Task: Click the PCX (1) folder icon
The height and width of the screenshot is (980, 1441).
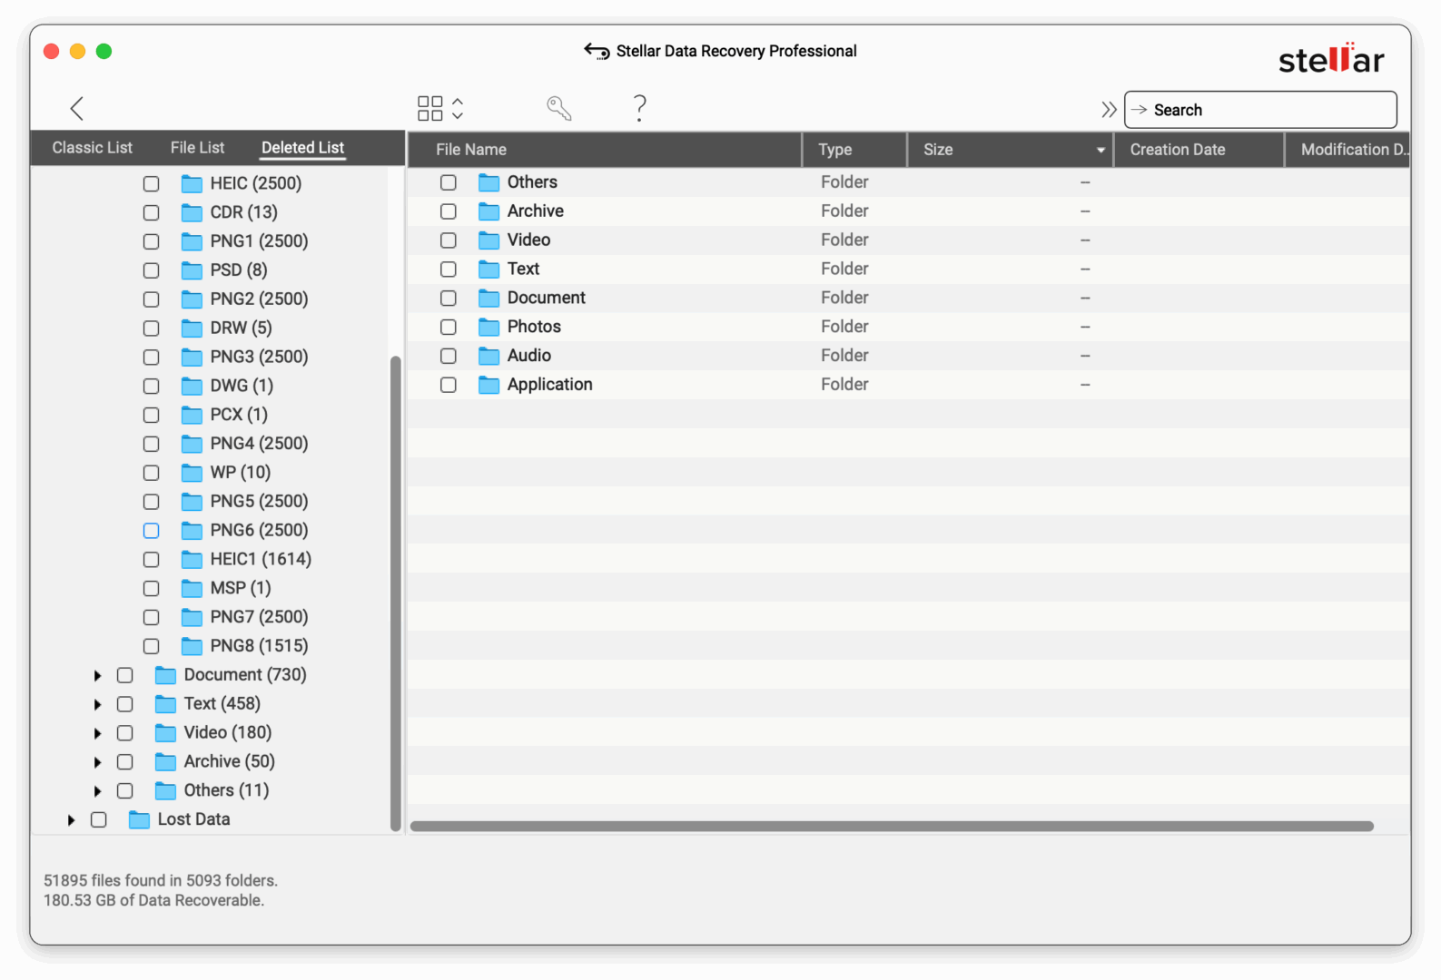Action: tap(192, 416)
